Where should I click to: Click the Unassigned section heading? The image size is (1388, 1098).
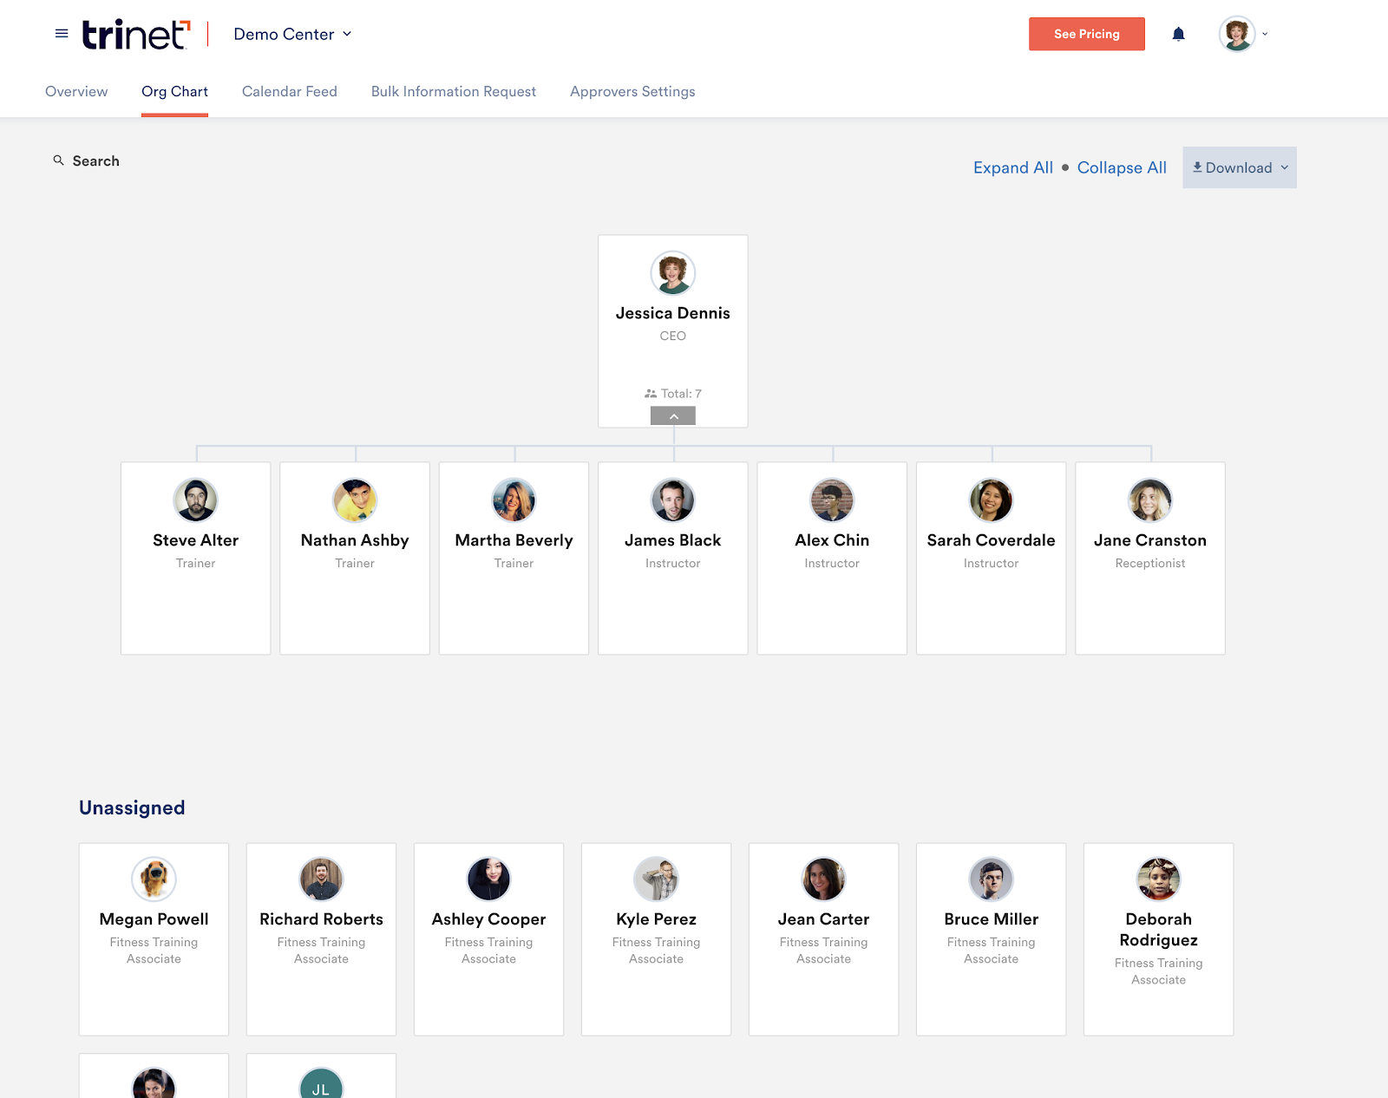[x=132, y=807]
